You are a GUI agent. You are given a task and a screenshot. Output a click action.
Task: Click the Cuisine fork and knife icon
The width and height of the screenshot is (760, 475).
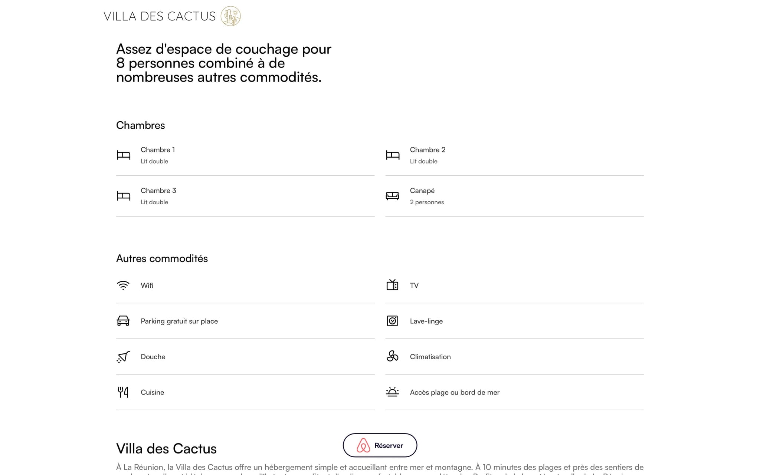point(123,392)
